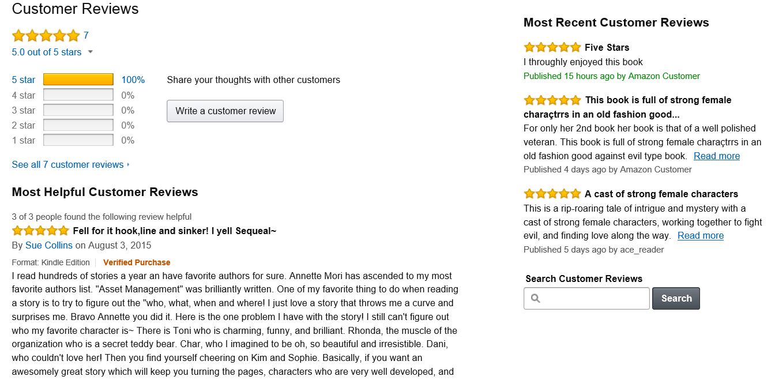
Task: Click the 5 star yellow histogram bar
Action: click(x=78, y=80)
